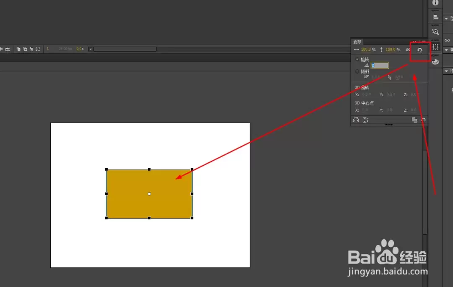This screenshot has width=453, height=287.
Task: Select the 旋转 rotate radio button
Action: click(357, 59)
